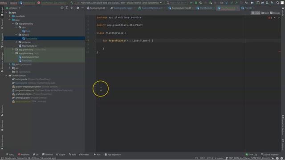Click the UTF-8 encoding in status bar
The image size is (285, 160).
(x=210, y=158)
